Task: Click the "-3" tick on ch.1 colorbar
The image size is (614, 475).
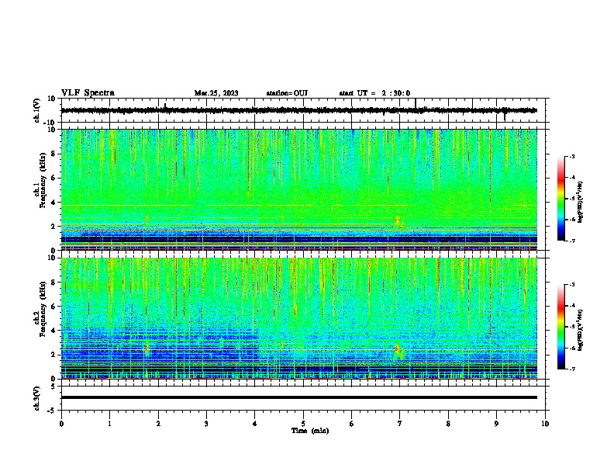Action: (x=571, y=156)
